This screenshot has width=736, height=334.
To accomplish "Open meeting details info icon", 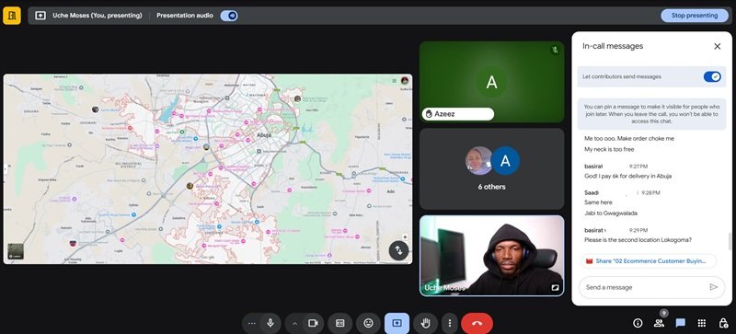I will pyautogui.click(x=638, y=323).
